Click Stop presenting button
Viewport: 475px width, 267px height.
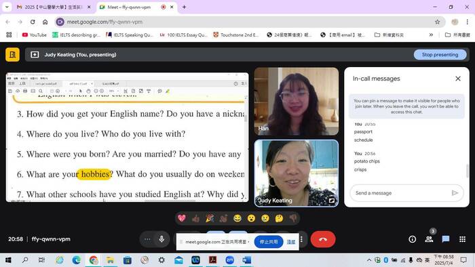tap(440, 55)
